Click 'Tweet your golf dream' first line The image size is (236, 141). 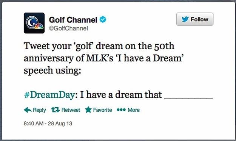(99, 46)
